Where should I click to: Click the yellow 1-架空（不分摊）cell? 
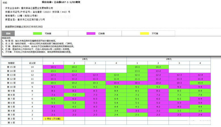tap(53, 119)
